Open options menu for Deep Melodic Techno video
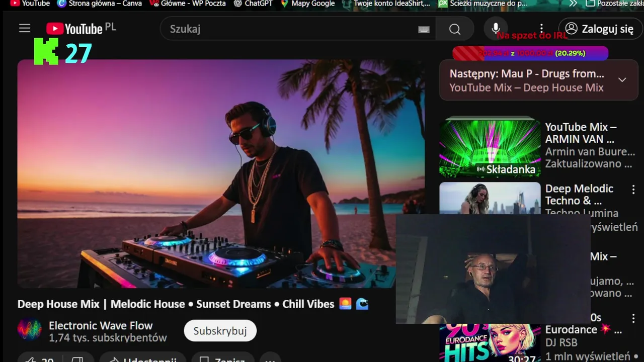The width and height of the screenshot is (644, 362). click(x=633, y=190)
